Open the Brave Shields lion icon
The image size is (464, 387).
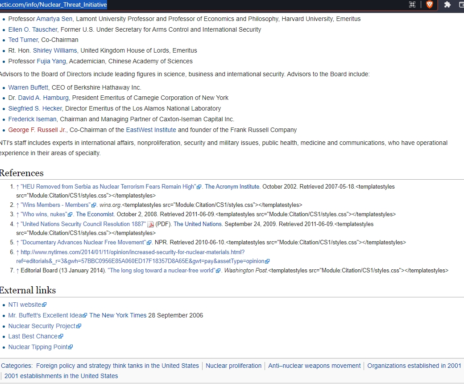click(x=429, y=4)
